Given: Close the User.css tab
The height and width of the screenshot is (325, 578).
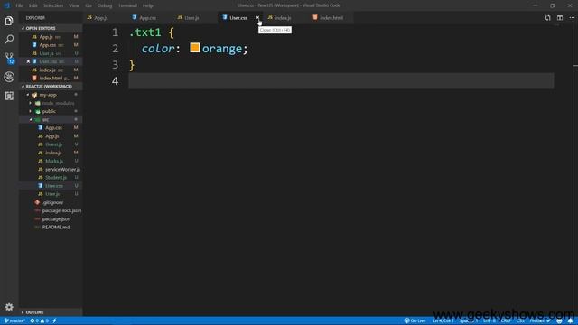Looking at the screenshot, I should 257,18.
